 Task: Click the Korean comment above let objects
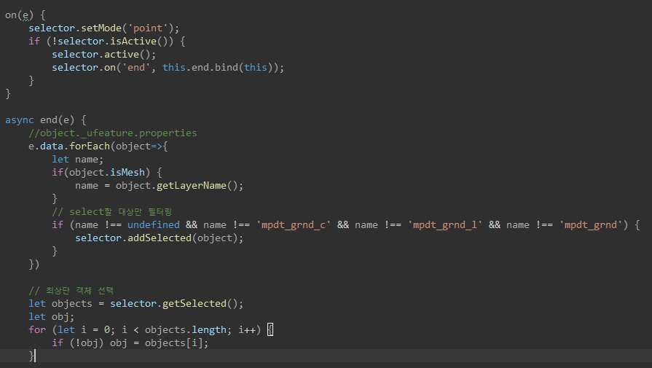[x=71, y=290]
